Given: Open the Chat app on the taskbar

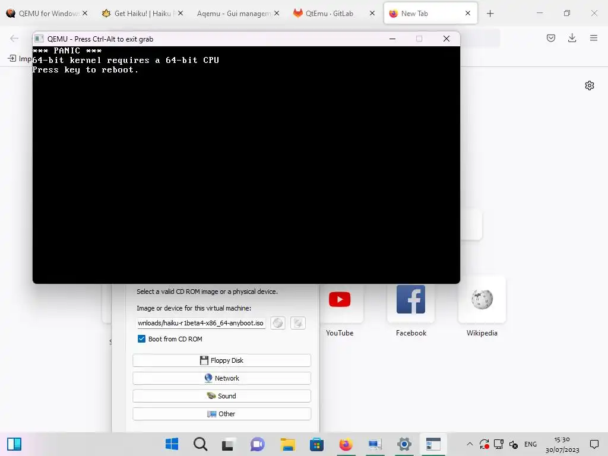Looking at the screenshot, I should 258,444.
